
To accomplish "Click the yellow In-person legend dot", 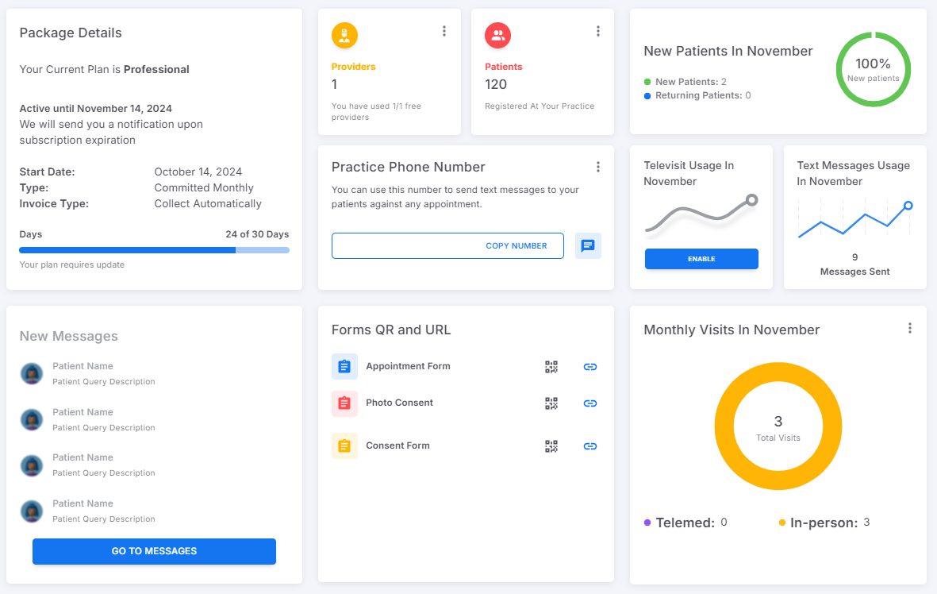I will click(x=781, y=523).
